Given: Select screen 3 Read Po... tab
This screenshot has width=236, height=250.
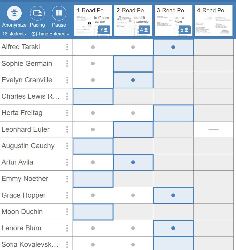Looking at the screenshot, I should [x=173, y=11].
